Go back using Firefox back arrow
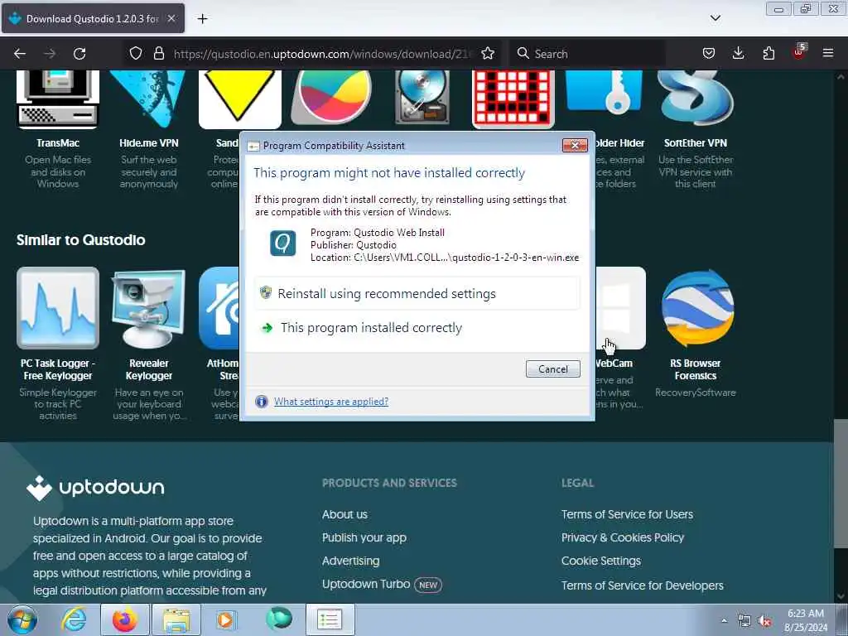The image size is (848, 636). [20, 54]
